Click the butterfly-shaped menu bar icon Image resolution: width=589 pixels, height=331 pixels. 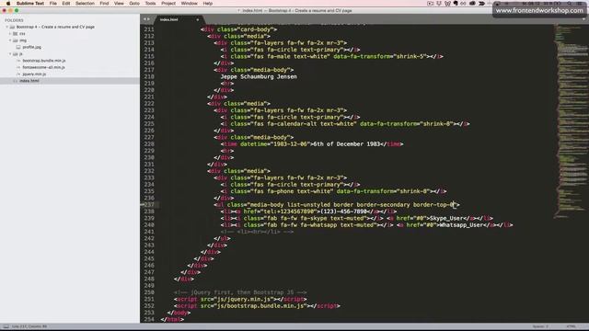coord(447,4)
